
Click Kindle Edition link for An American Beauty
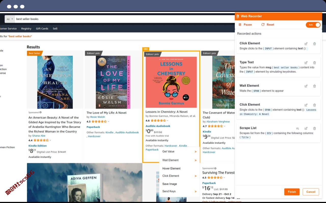click(38, 146)
